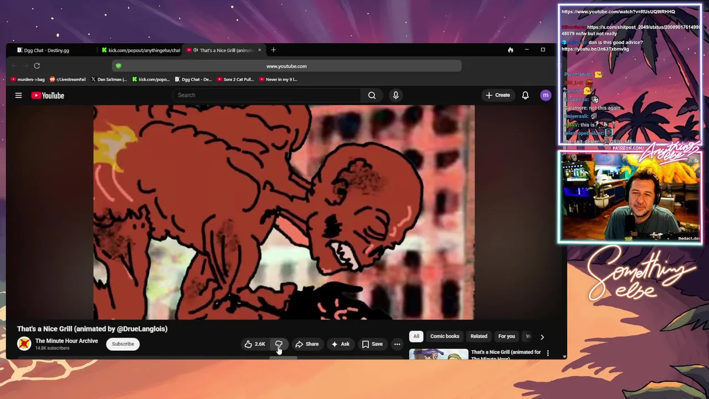
Task: Click video title 'That's a Nice Grill'
Action: (92, 329)
